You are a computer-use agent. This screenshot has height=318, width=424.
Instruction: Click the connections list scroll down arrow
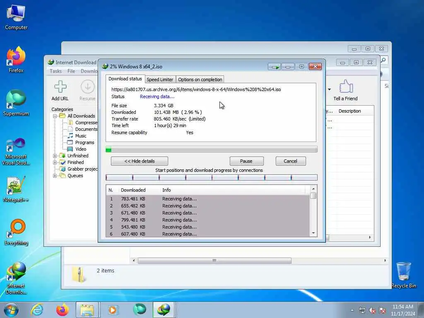pyautogui.click(x=313, y=233)
